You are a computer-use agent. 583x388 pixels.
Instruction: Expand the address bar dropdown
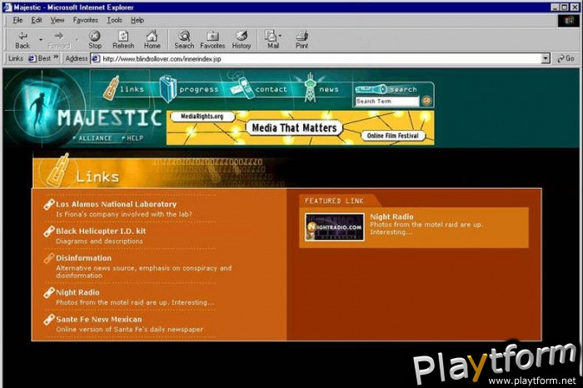(x=545, y=58)
